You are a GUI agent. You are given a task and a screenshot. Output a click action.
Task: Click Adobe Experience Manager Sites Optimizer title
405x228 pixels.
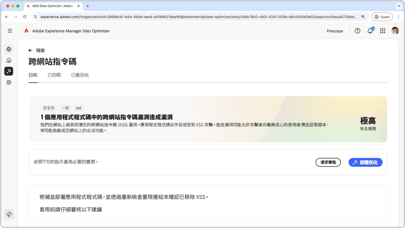[71, 31]
